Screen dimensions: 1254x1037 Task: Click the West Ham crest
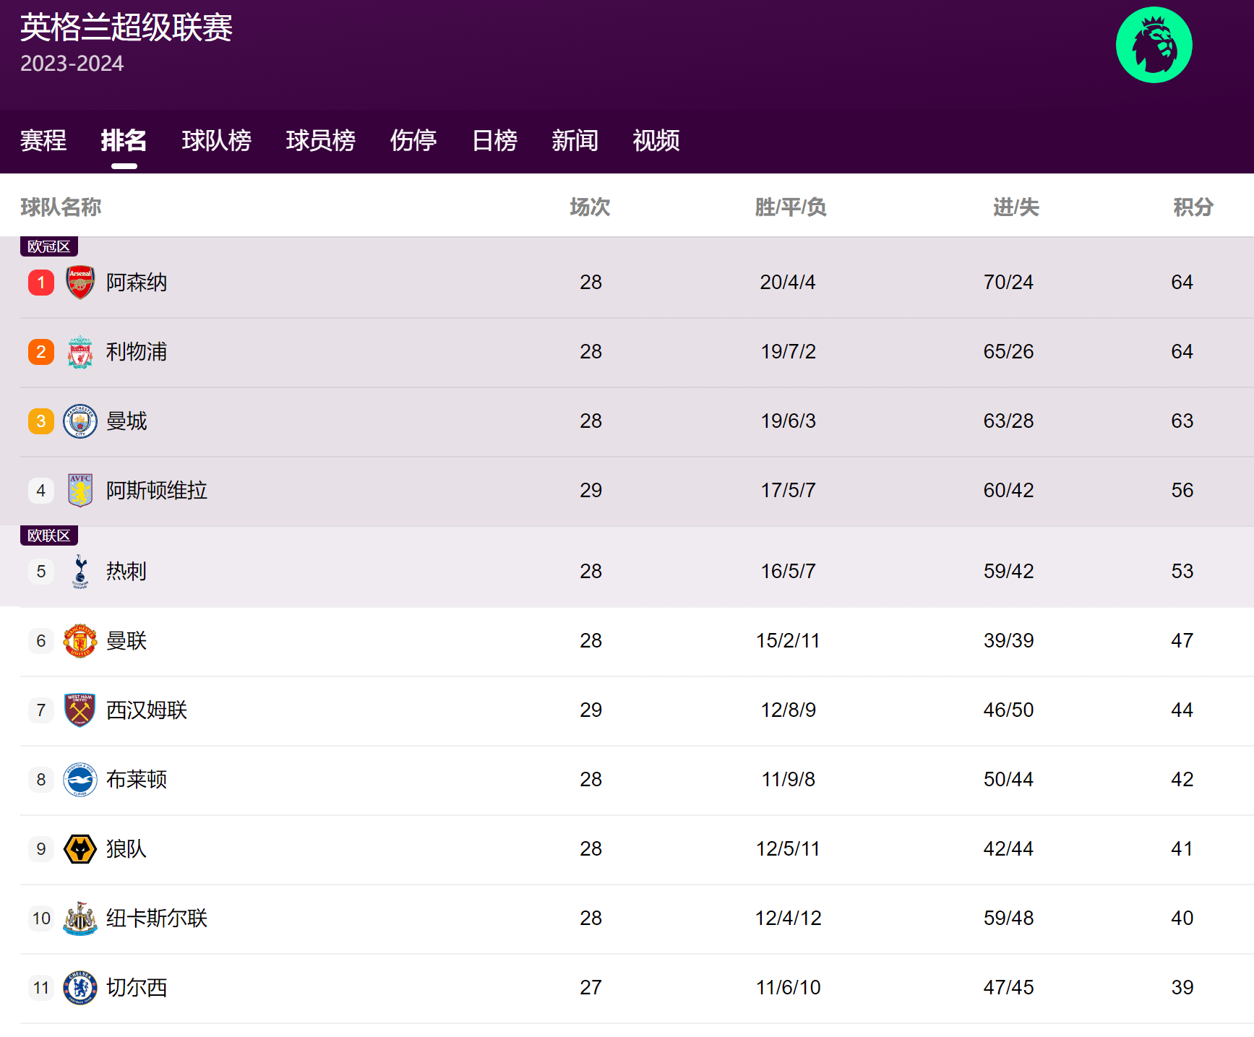click(x=80, y=710)
